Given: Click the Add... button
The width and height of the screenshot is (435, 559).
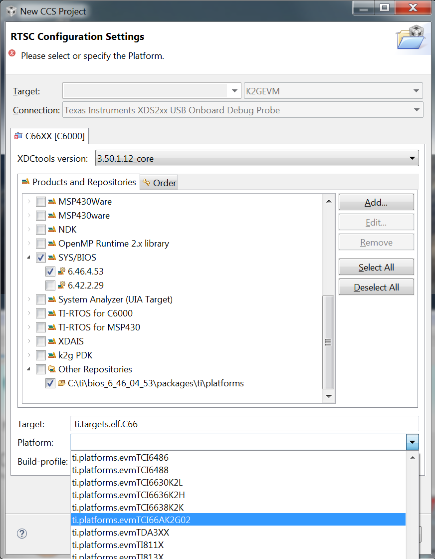Looking at the screenshot, I should click(x=376, y=202).
